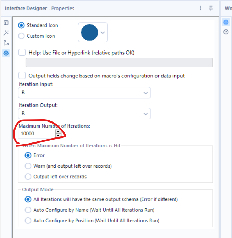Click the help file path text field
Viewport: 232px width, 238px height.
119,63
